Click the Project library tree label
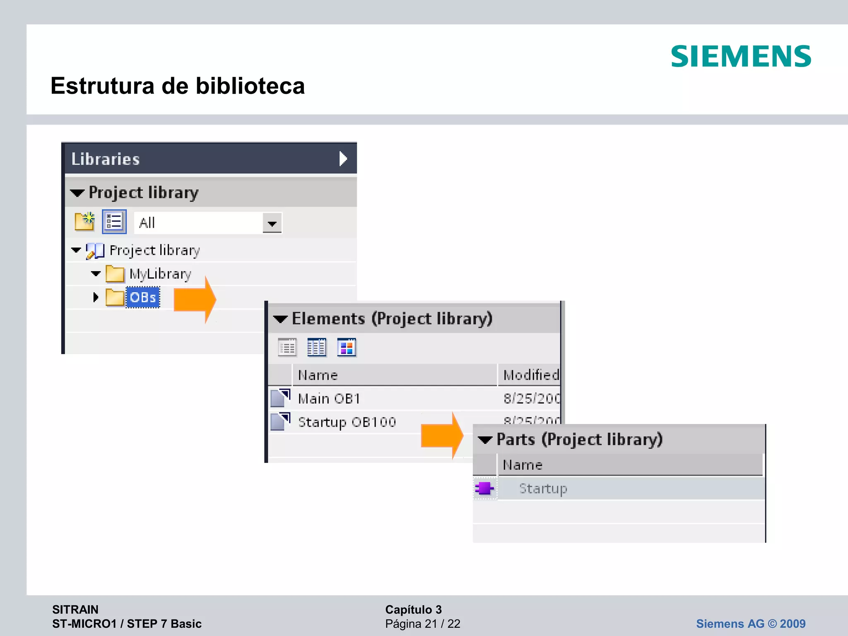 [155, 251]
